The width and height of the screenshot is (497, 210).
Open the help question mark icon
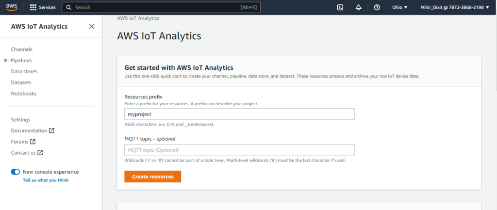[377, 7]
